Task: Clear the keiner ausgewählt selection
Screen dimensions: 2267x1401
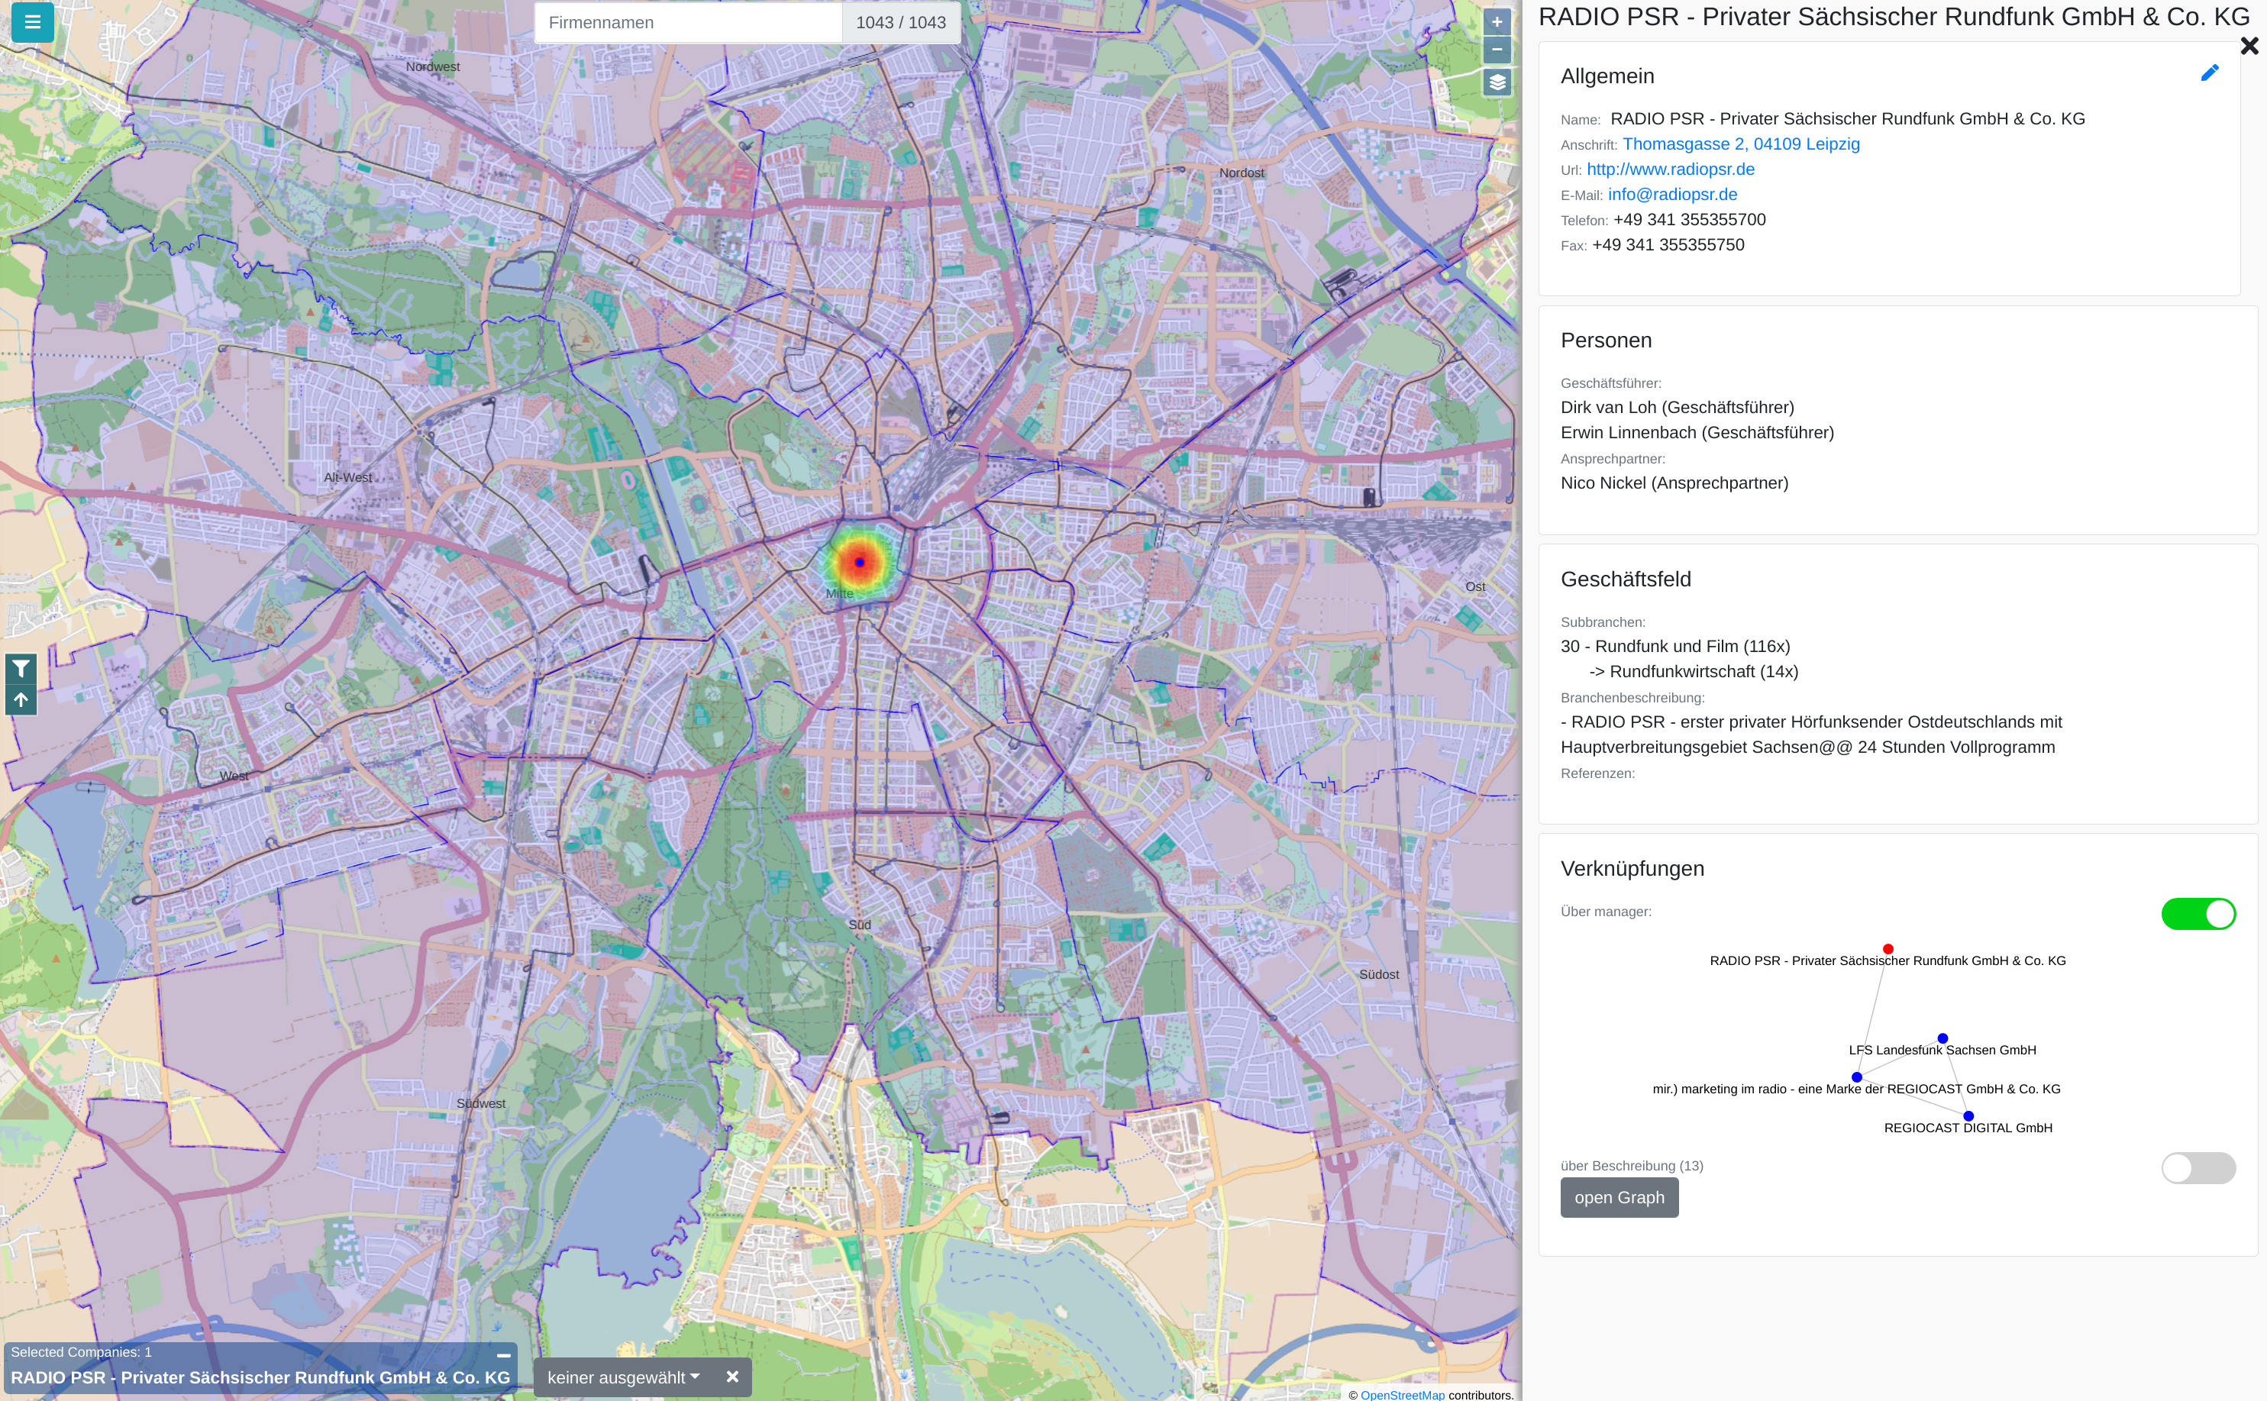Action: (732, 1377)
